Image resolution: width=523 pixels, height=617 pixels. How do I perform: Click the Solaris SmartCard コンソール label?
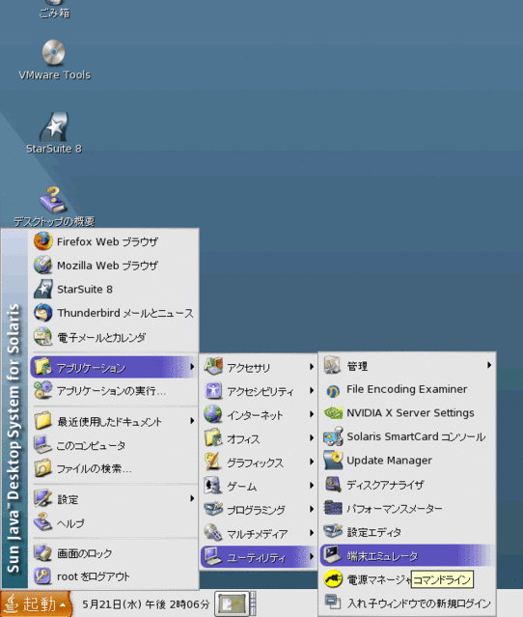click(x=416, y=436)
